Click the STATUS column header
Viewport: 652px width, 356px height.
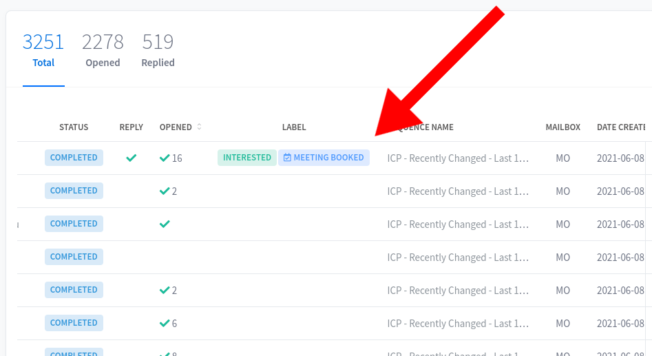[x=74, y=127]
